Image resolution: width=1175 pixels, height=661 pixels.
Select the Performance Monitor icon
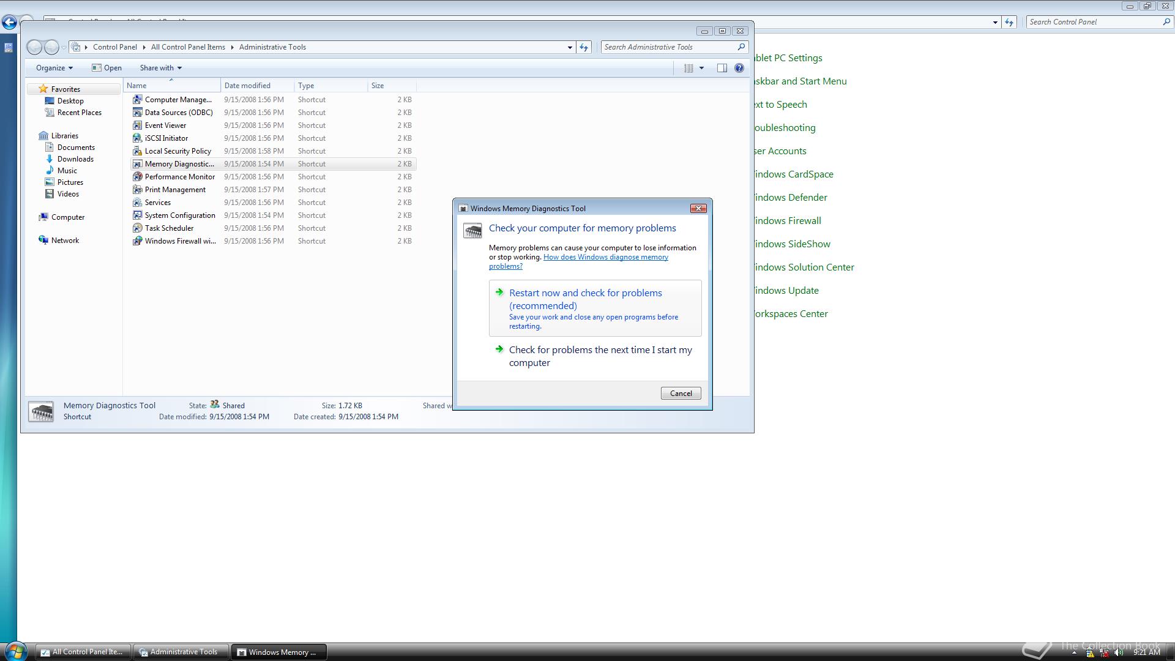(138, 176)
